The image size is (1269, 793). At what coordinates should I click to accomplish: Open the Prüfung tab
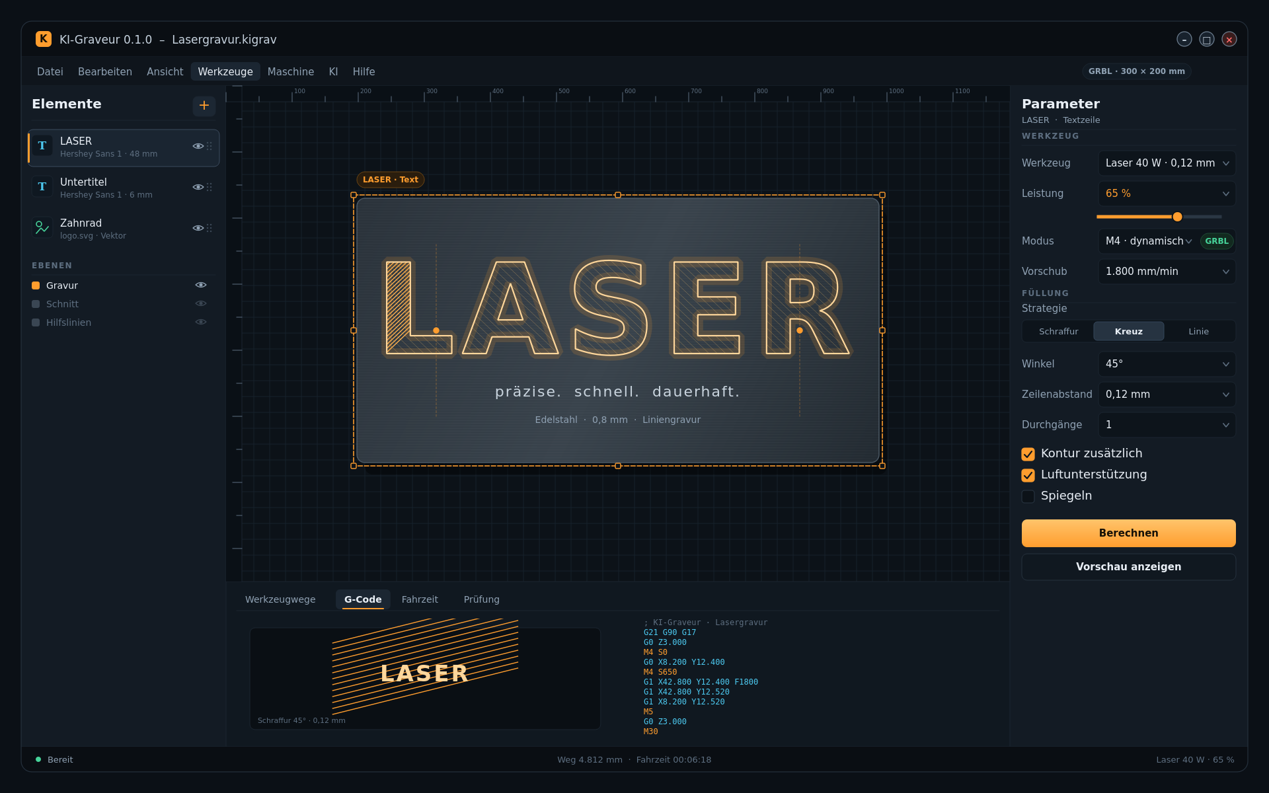pos(482,600)
